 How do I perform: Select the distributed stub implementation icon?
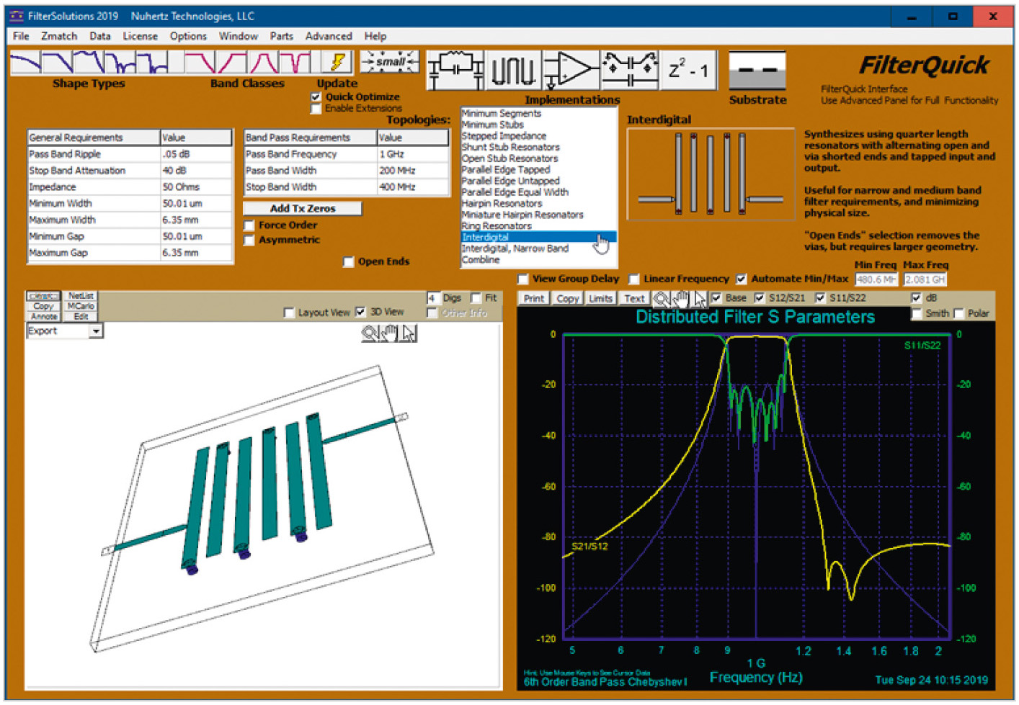coord(513,70)
